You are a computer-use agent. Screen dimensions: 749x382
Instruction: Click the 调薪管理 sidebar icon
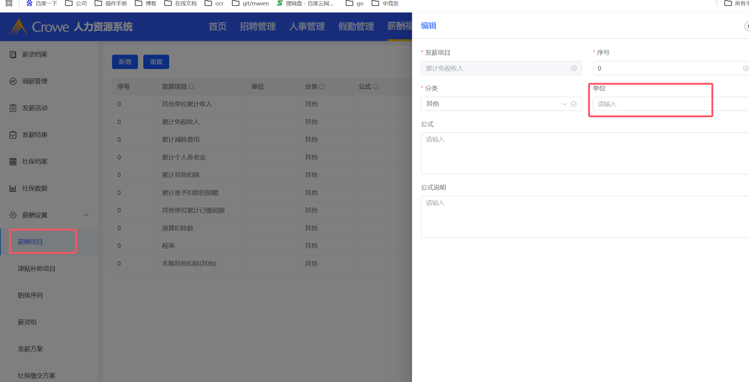pyautogui.click(x=13, y=81)
